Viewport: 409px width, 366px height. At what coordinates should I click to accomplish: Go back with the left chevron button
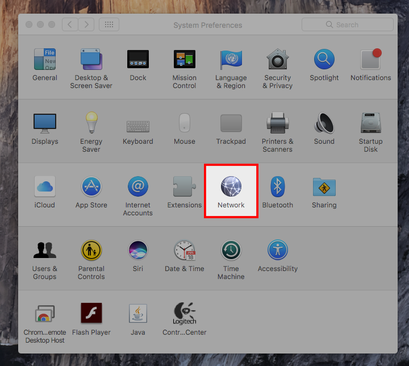pos(70,24)
